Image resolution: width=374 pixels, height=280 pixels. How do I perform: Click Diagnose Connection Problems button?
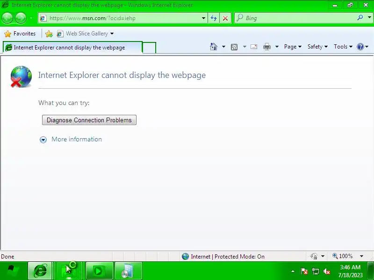click(x=89, y=120)
